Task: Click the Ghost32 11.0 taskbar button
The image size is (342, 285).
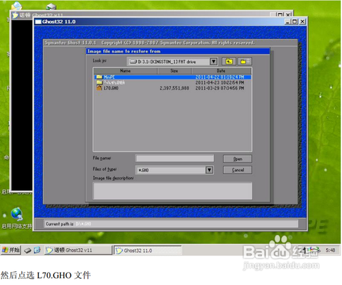Action: click(148, 250)
